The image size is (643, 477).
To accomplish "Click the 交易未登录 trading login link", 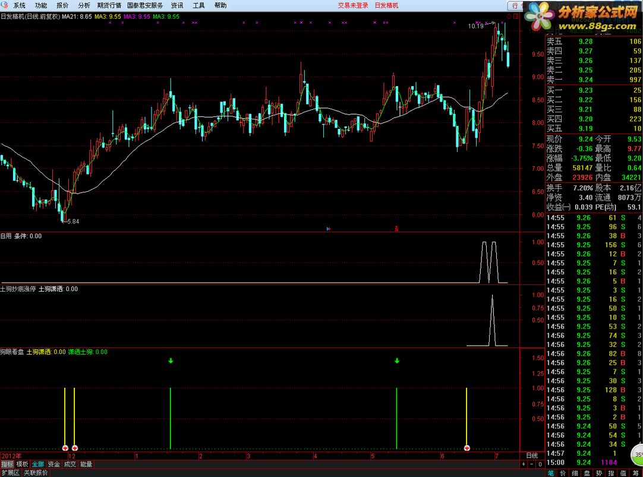I will pos(353,5).
